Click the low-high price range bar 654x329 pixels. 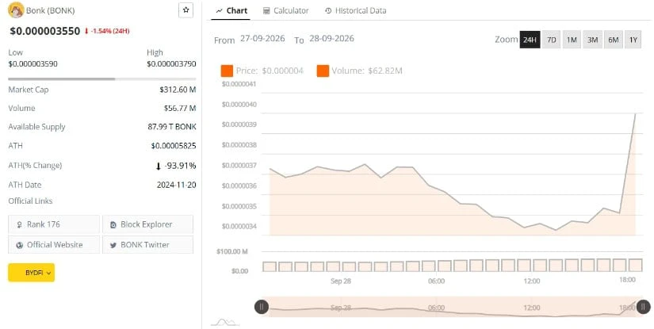(x=102, y=78)
